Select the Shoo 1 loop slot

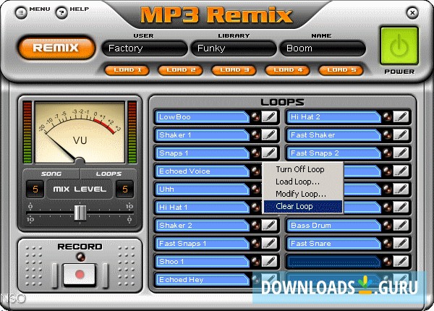point(203,262)
